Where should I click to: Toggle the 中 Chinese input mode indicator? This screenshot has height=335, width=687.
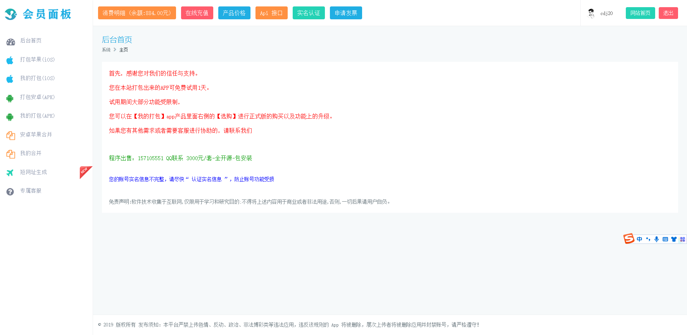coord(639,239)
